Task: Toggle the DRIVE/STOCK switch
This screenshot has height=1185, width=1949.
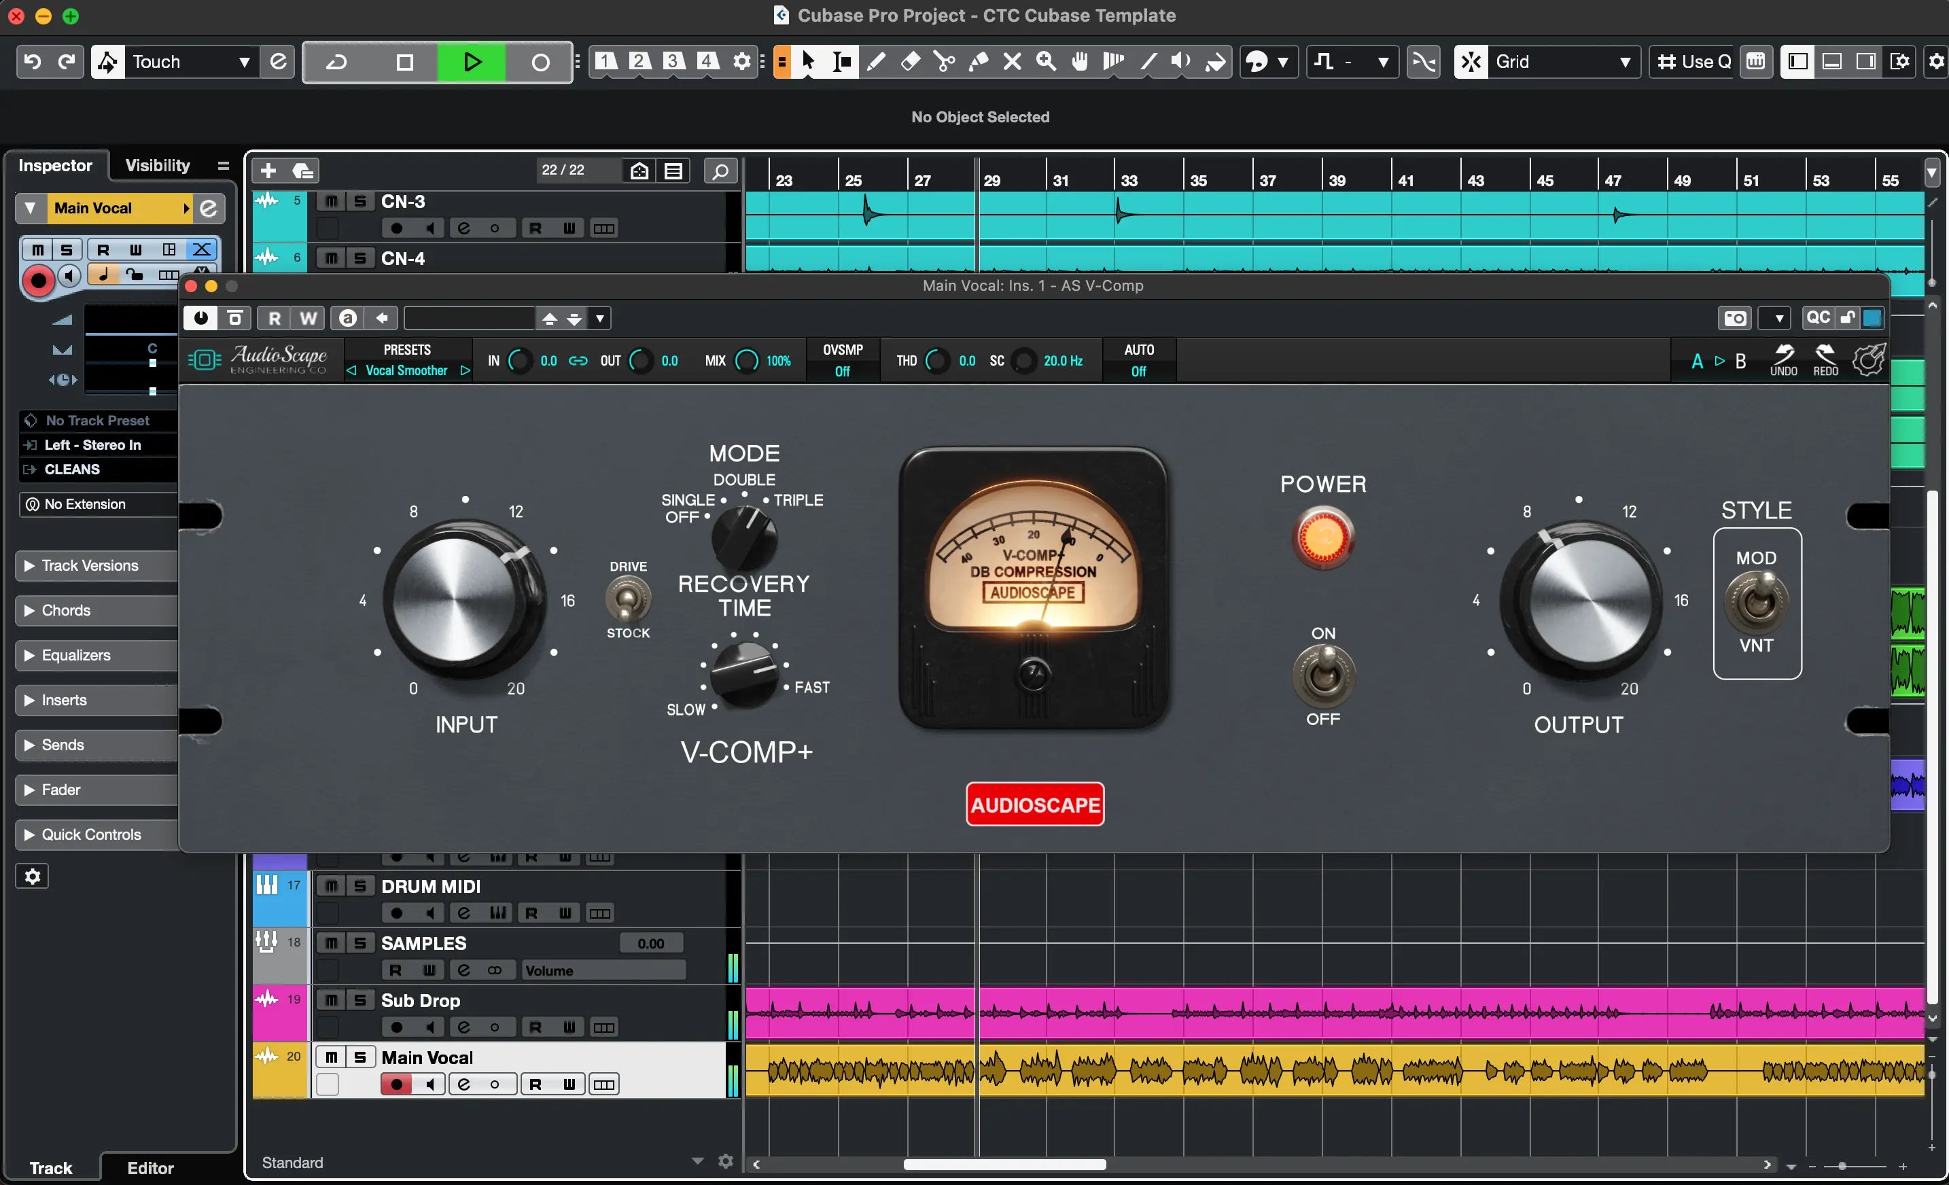Action: point(627,599)
